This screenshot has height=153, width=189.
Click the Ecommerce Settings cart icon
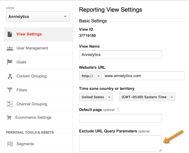click(x=9, y=117)
